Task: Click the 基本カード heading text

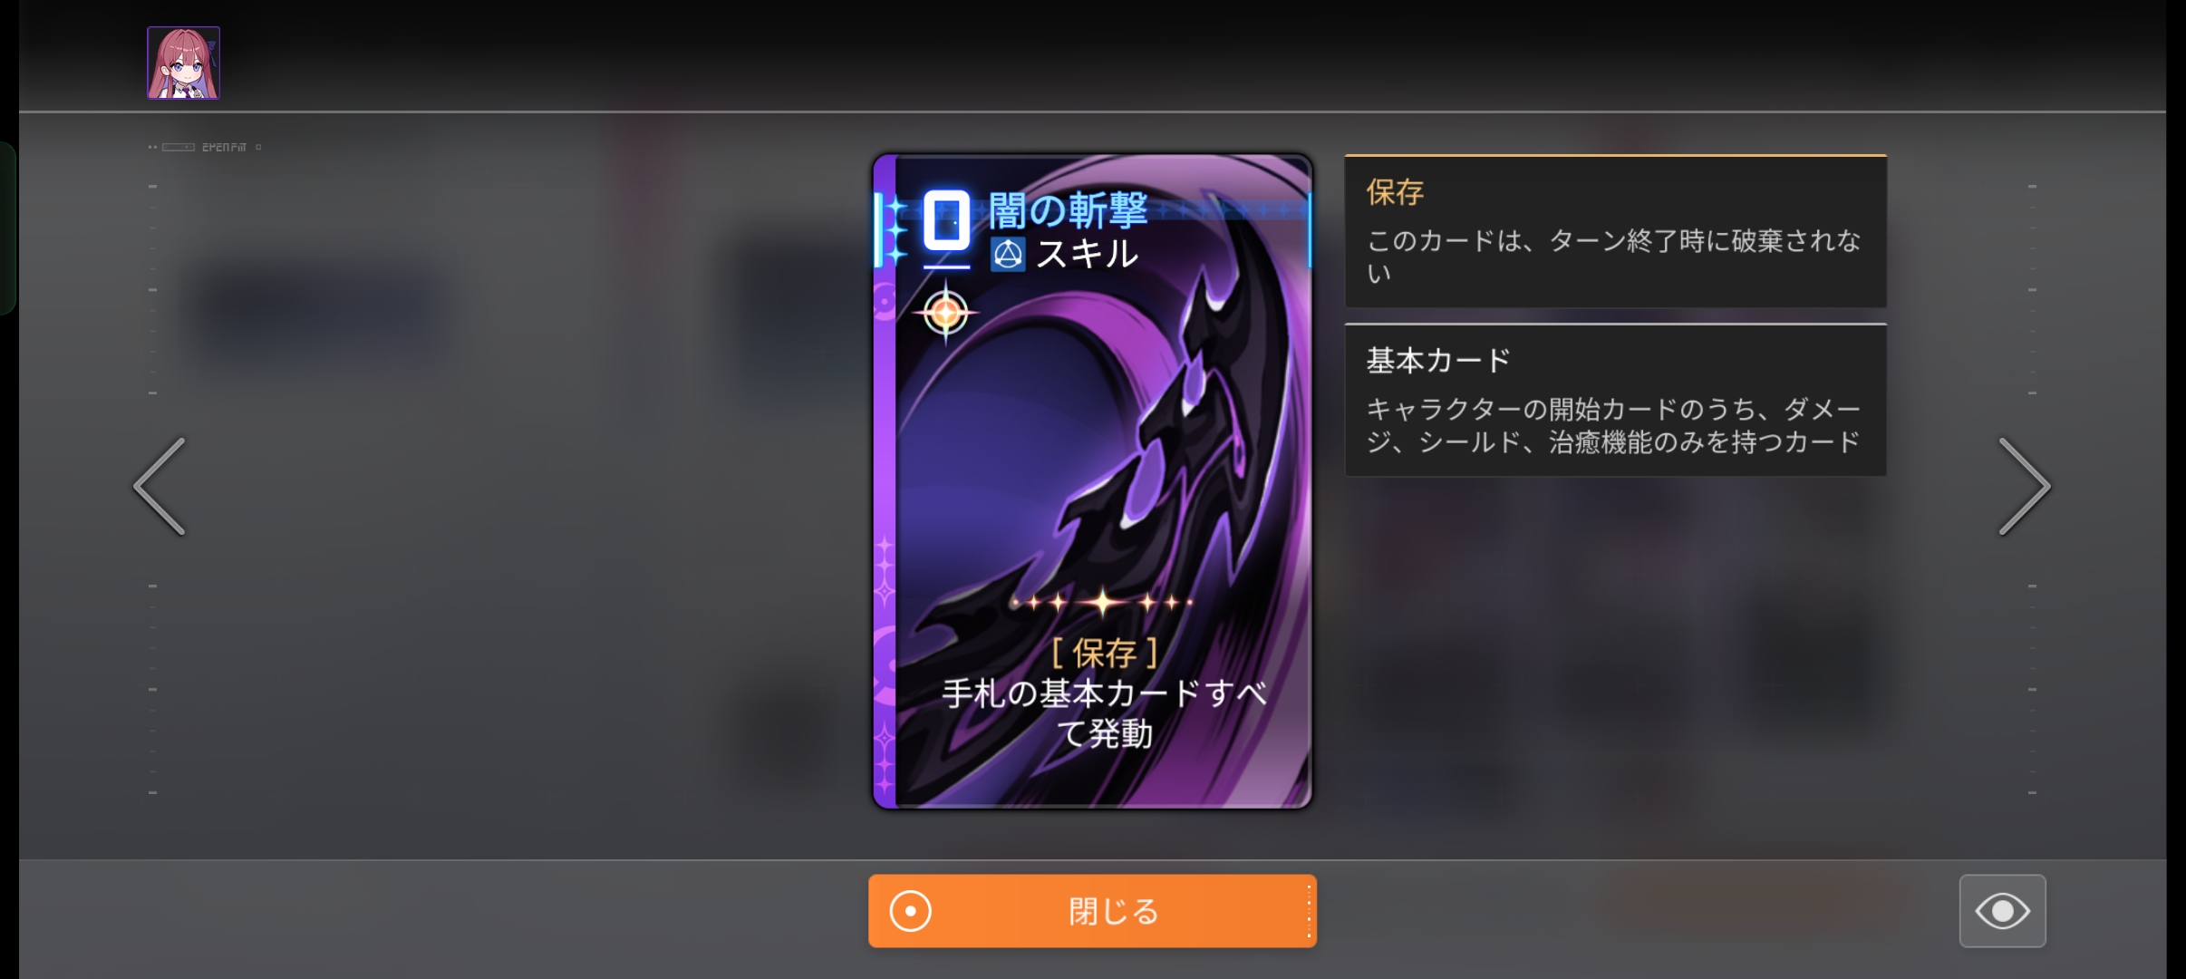Action: [x=1437, y=361]
